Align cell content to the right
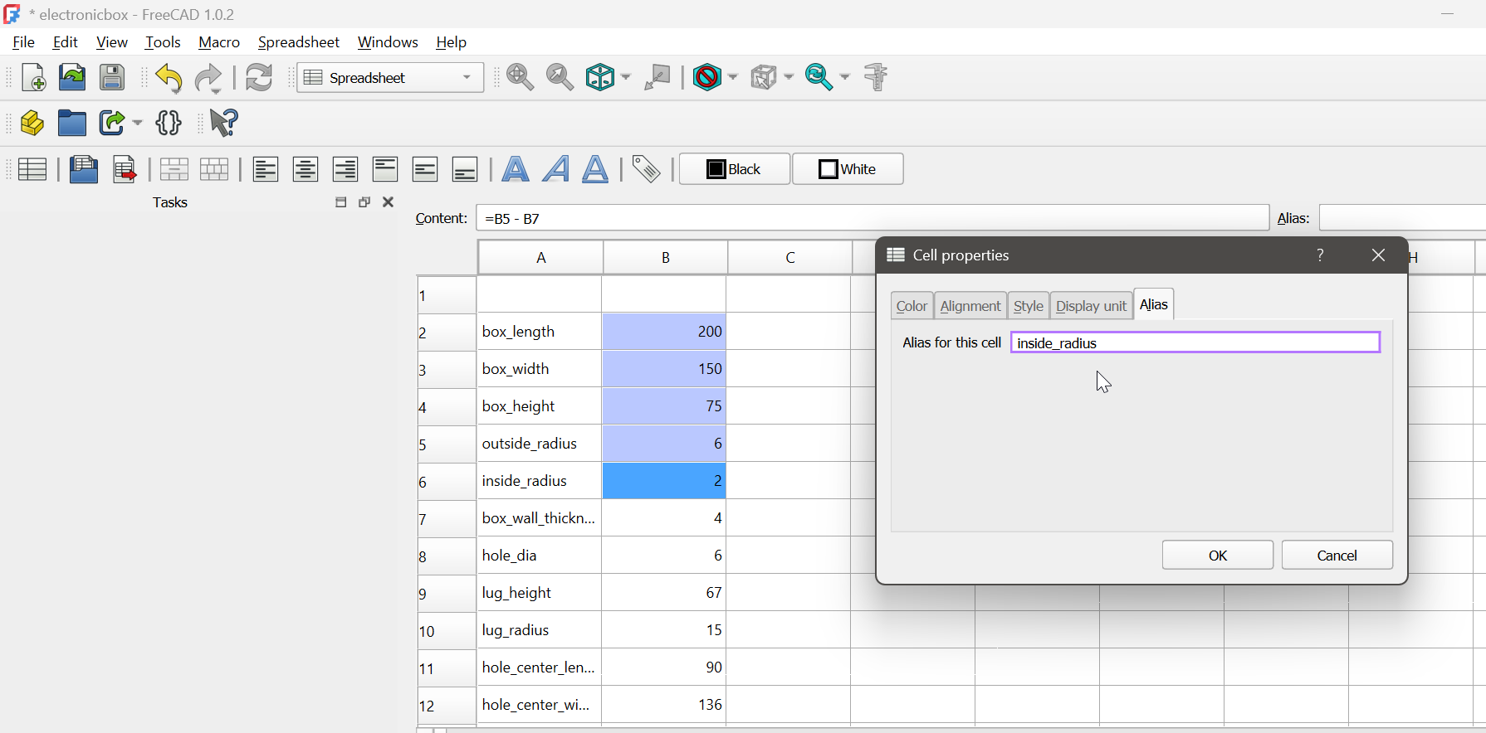This screenshot has width=1486, height=733. click(345, 169)
